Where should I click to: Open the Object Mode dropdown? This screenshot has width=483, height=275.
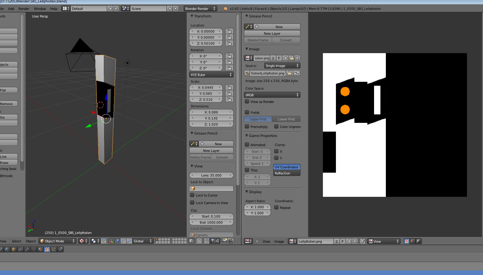[x=57, y=241]
